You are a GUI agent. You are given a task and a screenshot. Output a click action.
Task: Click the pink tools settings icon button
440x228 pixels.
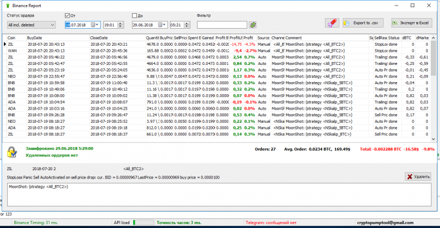click(x=332, y=23)
